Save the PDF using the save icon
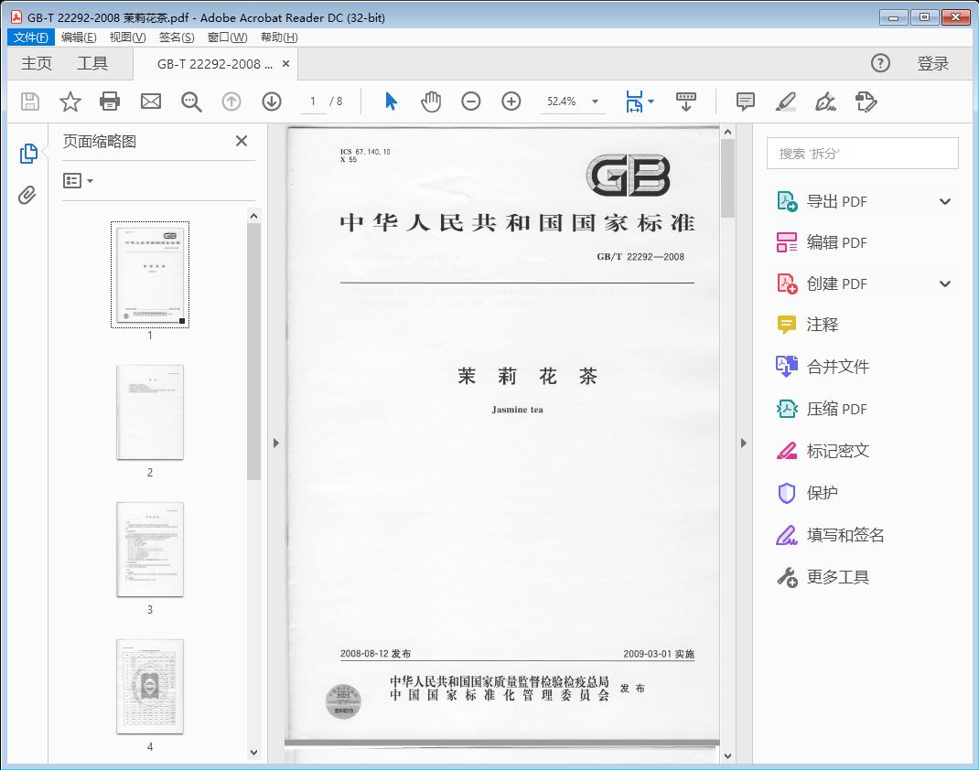 point(28,102)
